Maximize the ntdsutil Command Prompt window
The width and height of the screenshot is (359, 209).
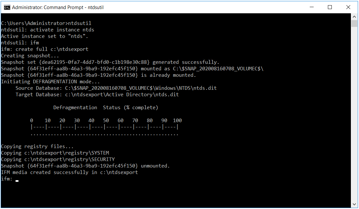point(330,7)
